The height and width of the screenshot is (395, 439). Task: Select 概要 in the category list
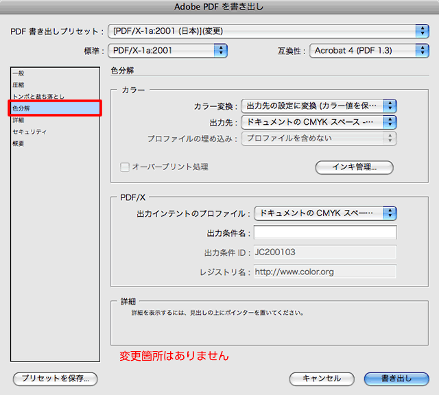(x=55, y=143)
